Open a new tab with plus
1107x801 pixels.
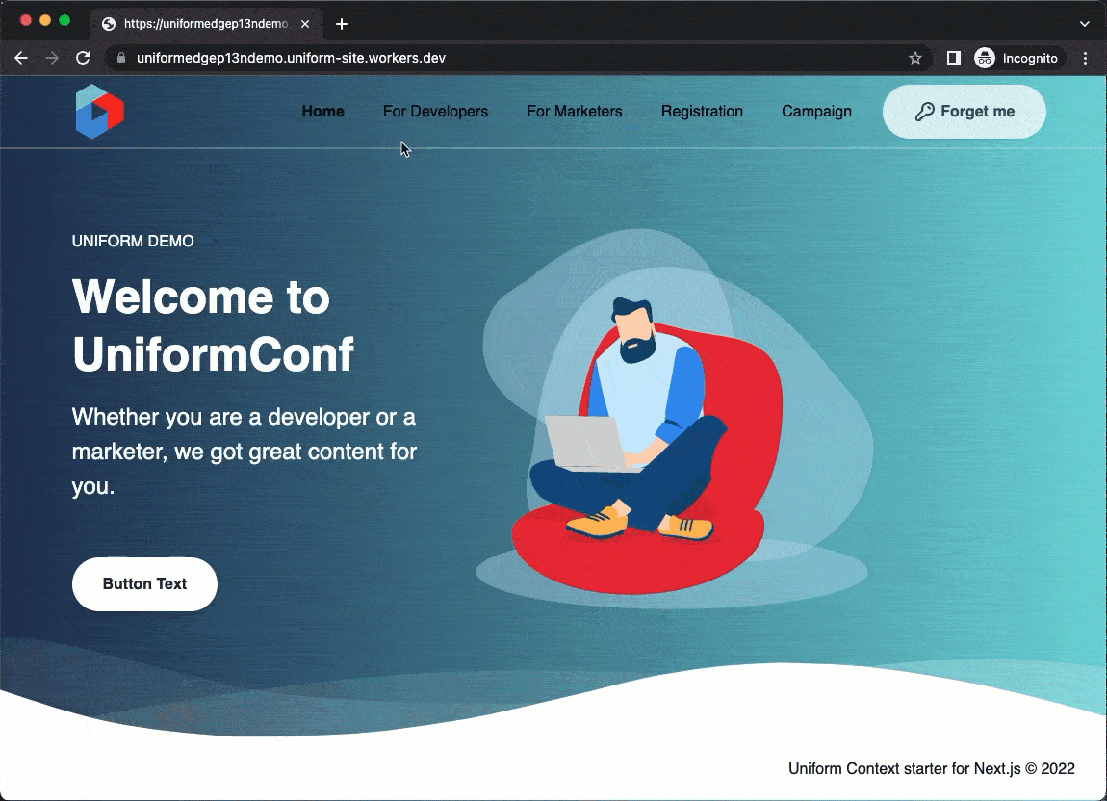click(342, 24)
